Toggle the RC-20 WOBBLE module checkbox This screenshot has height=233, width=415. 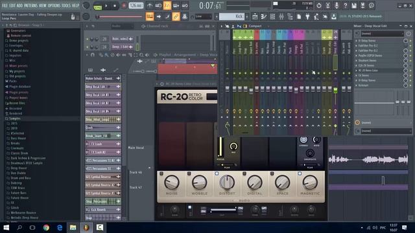pos(189,173)
